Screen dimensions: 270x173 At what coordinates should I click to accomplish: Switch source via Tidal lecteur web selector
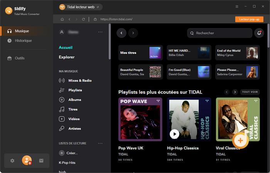(x=81, y=7)
